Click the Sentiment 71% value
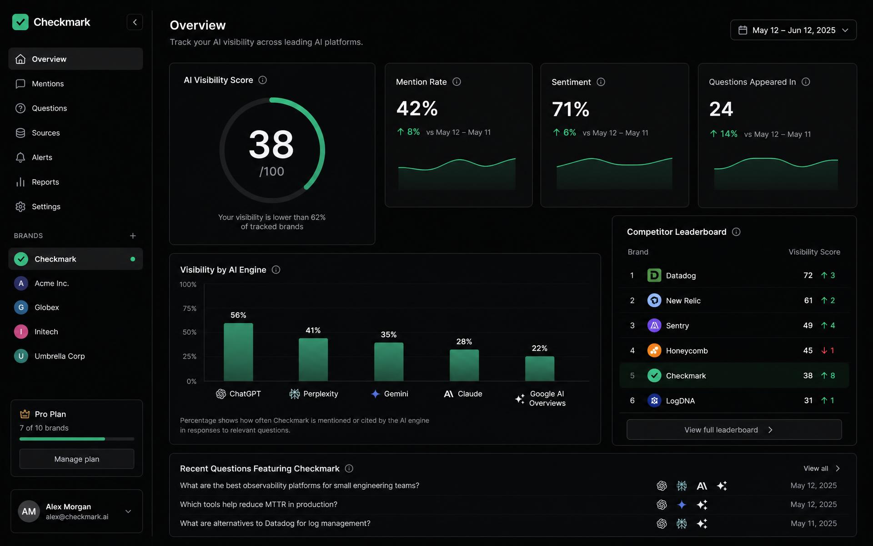Image resolution: width=873 pixels, height=546 pixels. [571, 109]
